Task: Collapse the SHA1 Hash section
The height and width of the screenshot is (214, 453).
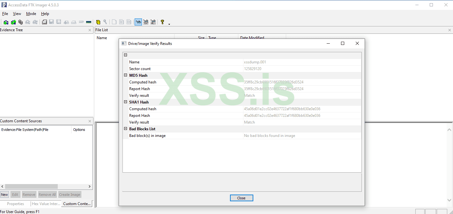Action: point(125,102)
